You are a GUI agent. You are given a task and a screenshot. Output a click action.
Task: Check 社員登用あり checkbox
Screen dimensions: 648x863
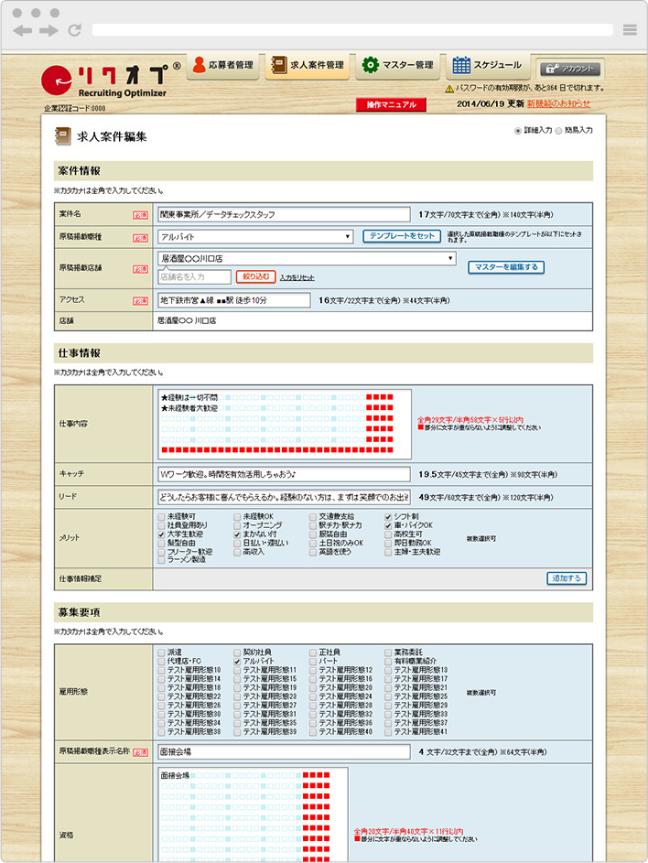(x=161, y=525)
